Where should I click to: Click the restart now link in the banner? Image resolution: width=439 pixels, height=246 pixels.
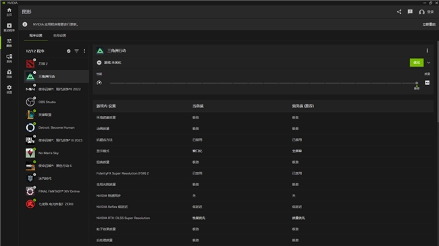pos(429,24)
